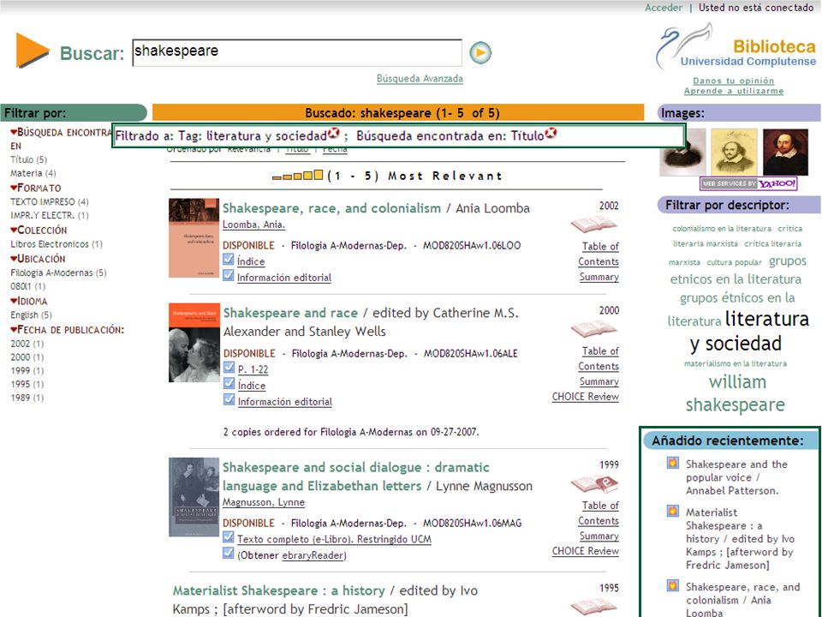Open 'Danos tu opinión' link
Image resolution: width=822 pixels, height=617 pixels.
point(734,81)
